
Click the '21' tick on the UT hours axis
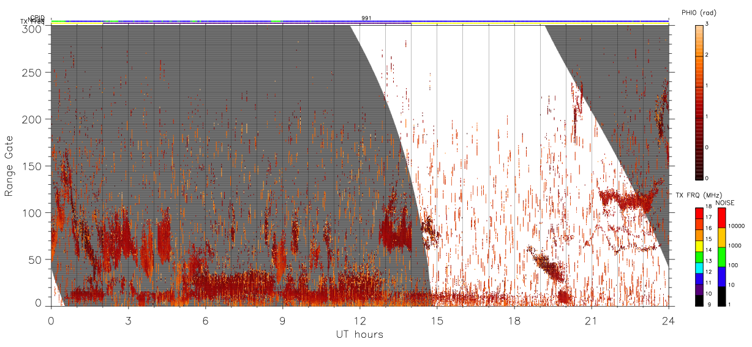pos(592,320)
